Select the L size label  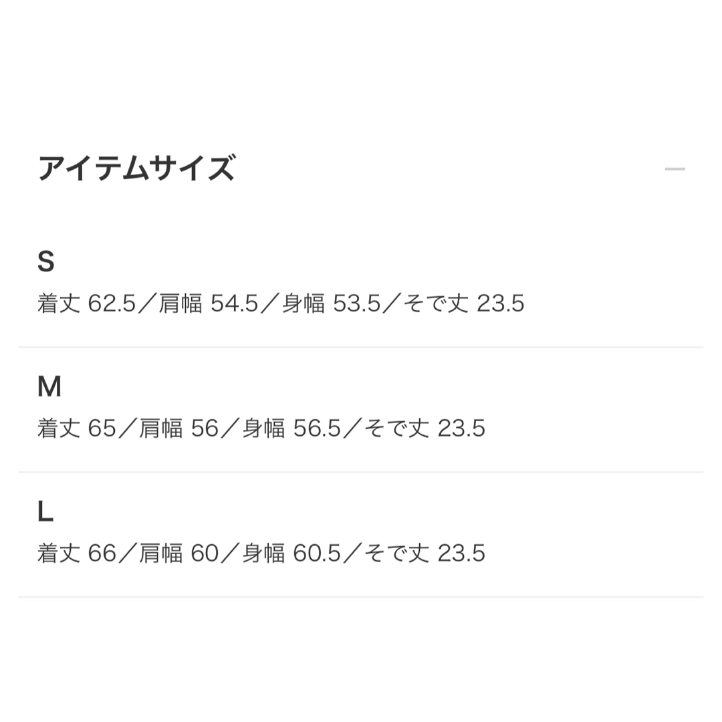[x=45, y=511]
